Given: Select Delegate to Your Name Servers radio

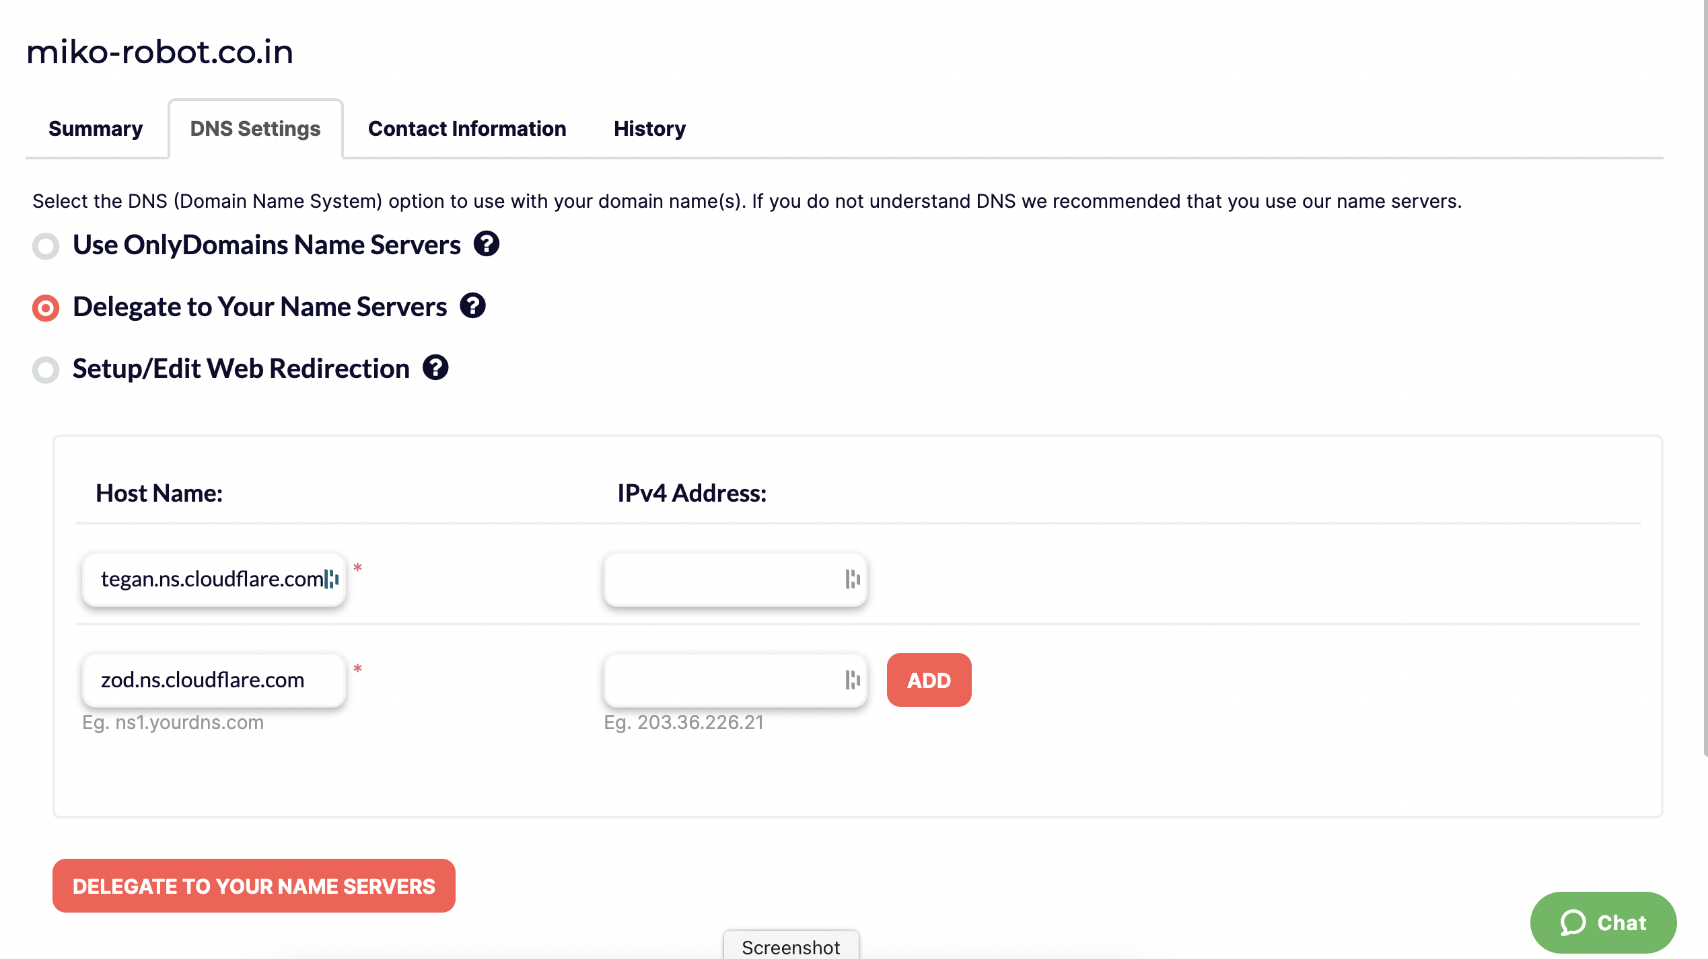Looking at the screenshot, I should [46, 308].
